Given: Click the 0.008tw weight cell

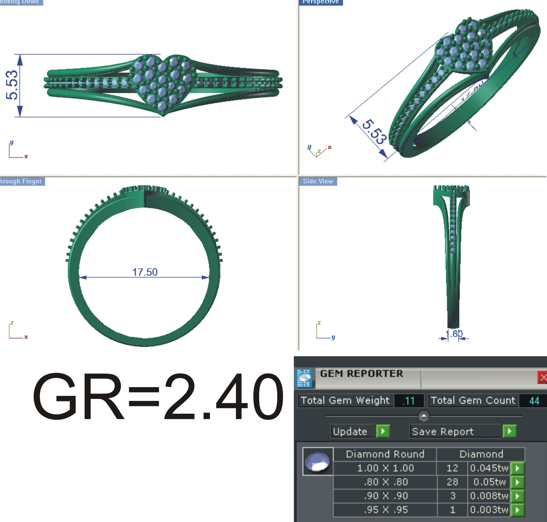Looking at the screenshot, I should point(489,496).
